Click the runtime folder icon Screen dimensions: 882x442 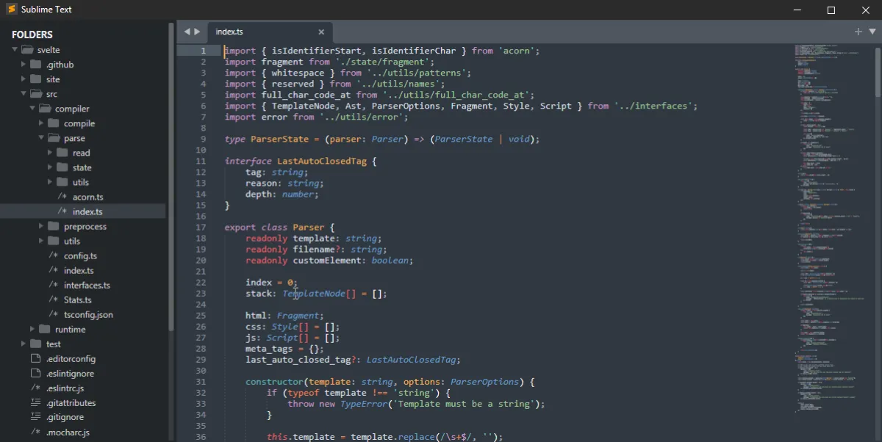[x=44, y=329]
